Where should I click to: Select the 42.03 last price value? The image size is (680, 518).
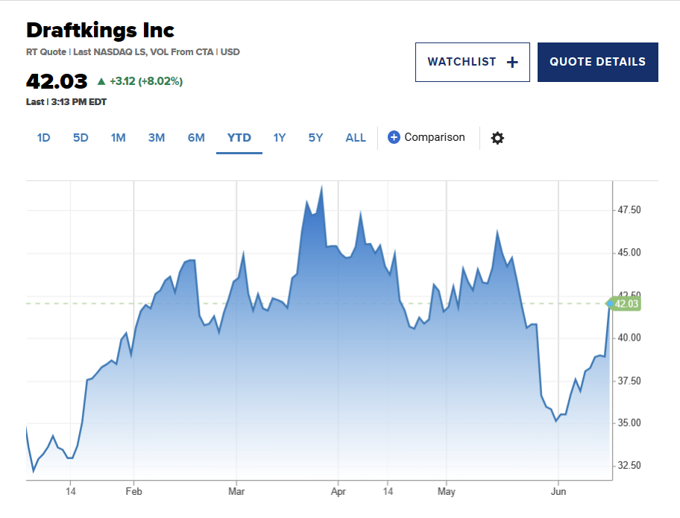[57, 81]
